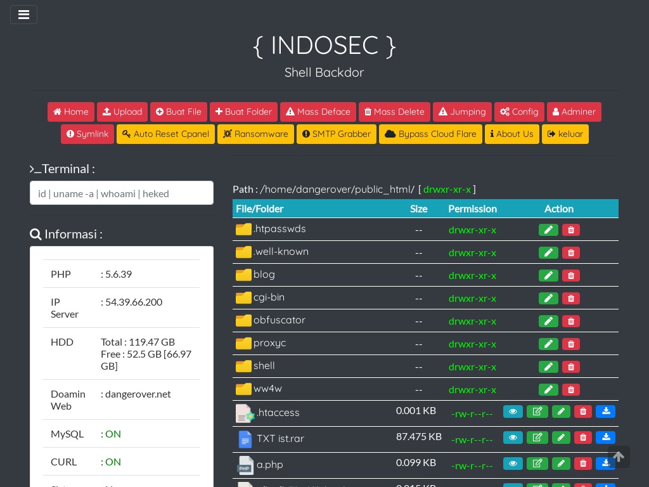The height and width of the screenshot is (487, 649).
Task: Click delete trash icon for obfuscator folder
Action: 571,321
